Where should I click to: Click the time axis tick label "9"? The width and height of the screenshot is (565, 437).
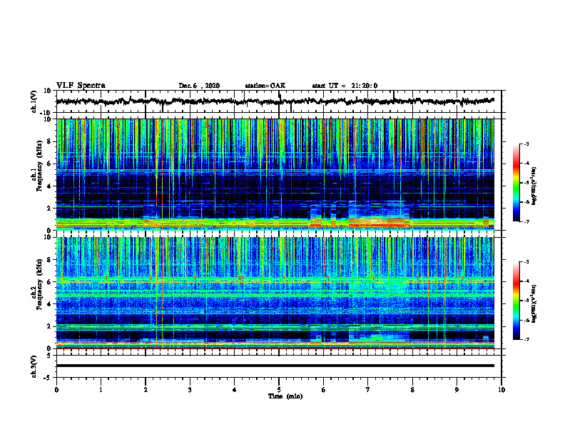coord(457,390)
